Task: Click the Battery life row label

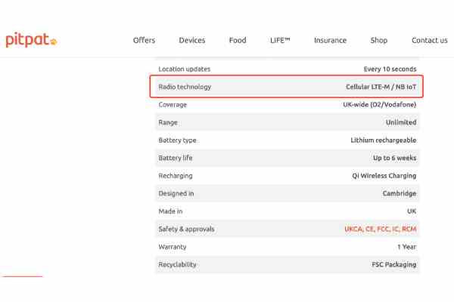Action: click(x=175, y=158)
